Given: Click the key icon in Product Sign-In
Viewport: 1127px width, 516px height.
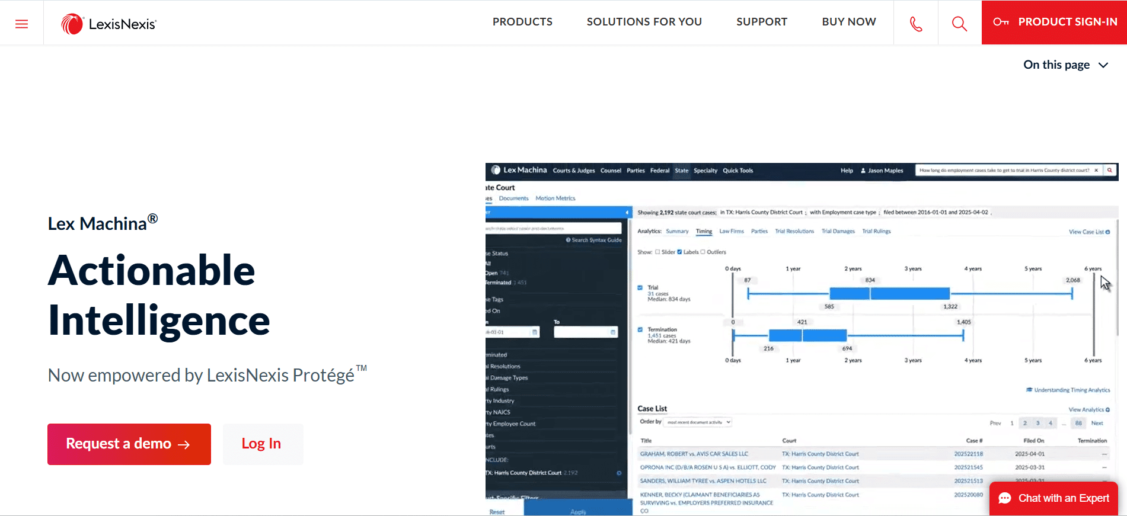Looking at the screenshot, I should tap(1001, 22).
